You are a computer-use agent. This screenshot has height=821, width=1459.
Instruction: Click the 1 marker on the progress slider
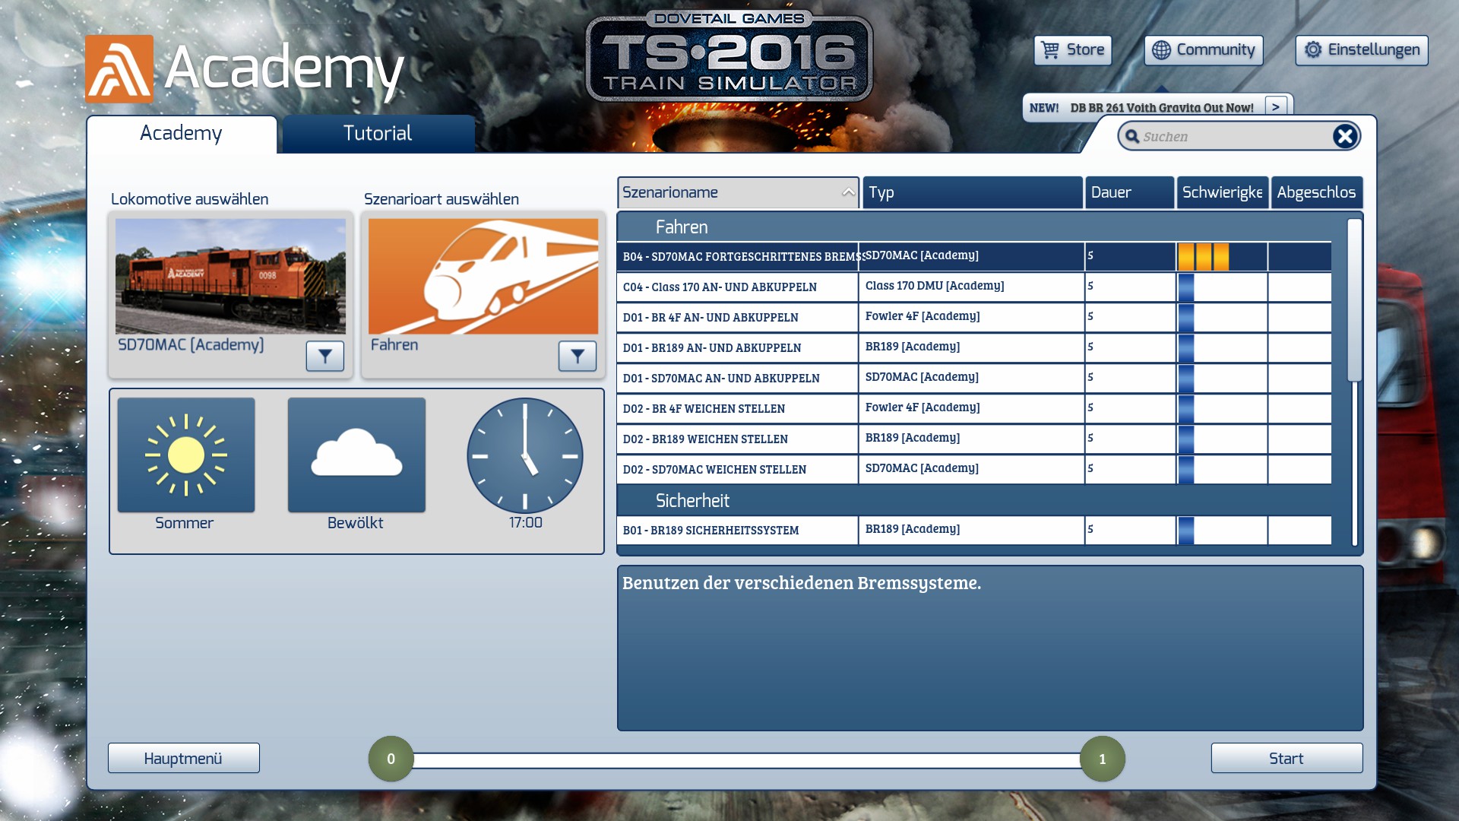click(x=1103, y=759)
